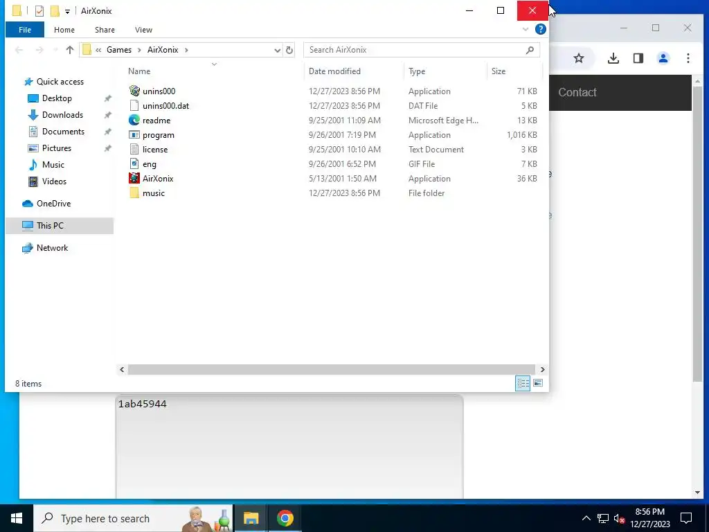The image size is (709, 532).
Task: Open the File tab
Action: coord(25,30)
